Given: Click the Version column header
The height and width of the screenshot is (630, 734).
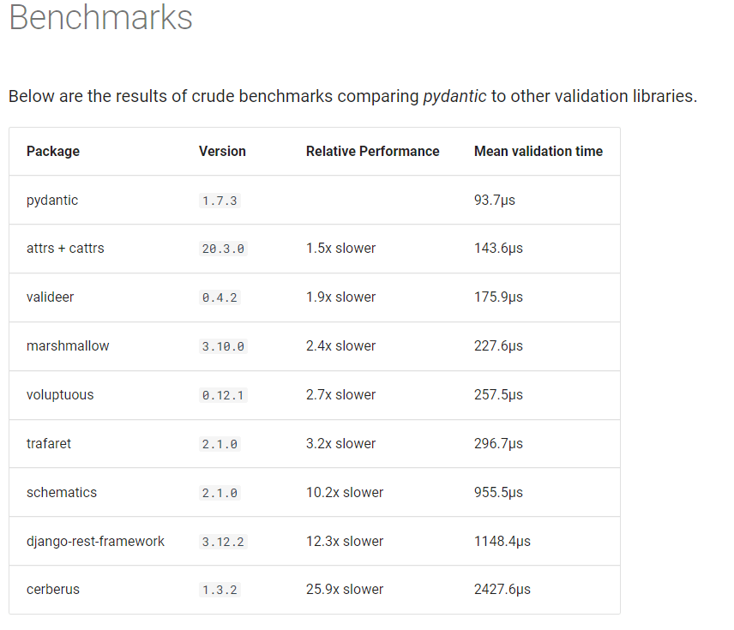Looking at the screenshot, I should tap(222, 152).
